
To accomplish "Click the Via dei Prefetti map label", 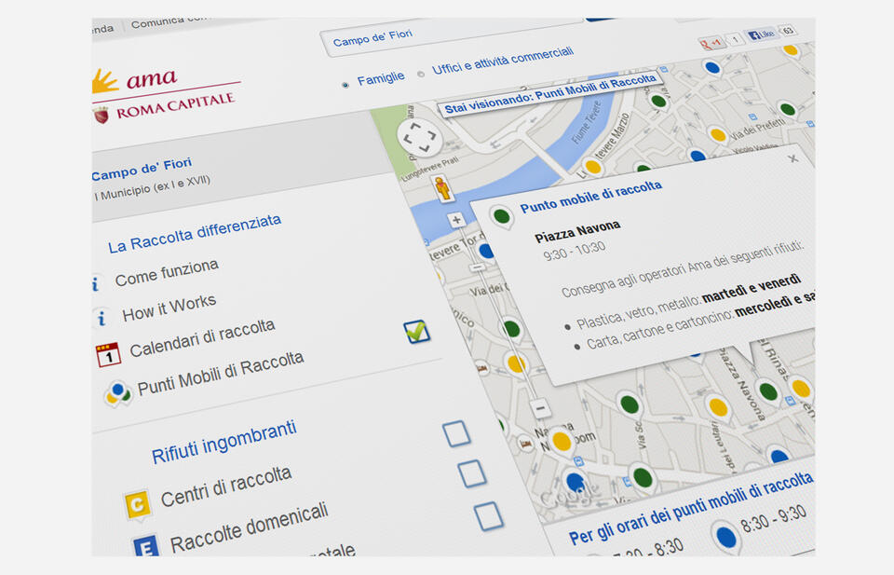I will pyautogui.click(x=758, y=130).
